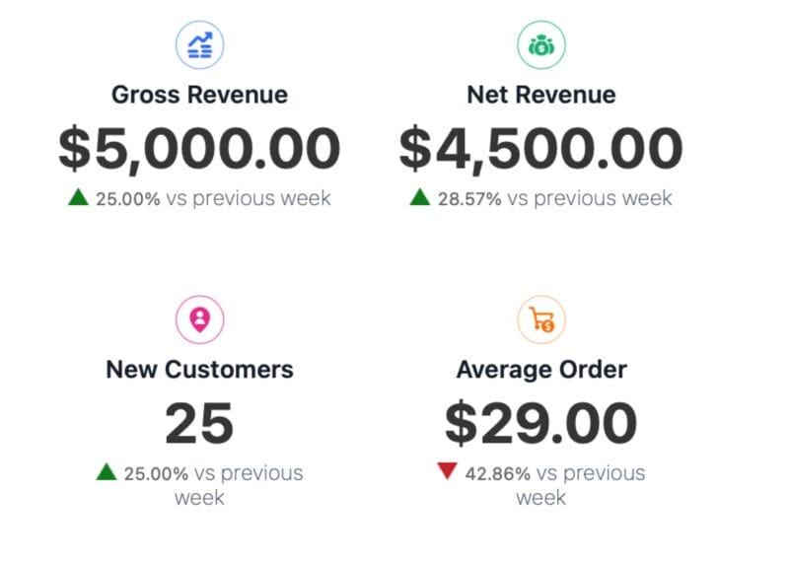Click green up arrow under New Customers
Viewport: 789px width, 562px height.
107,472
